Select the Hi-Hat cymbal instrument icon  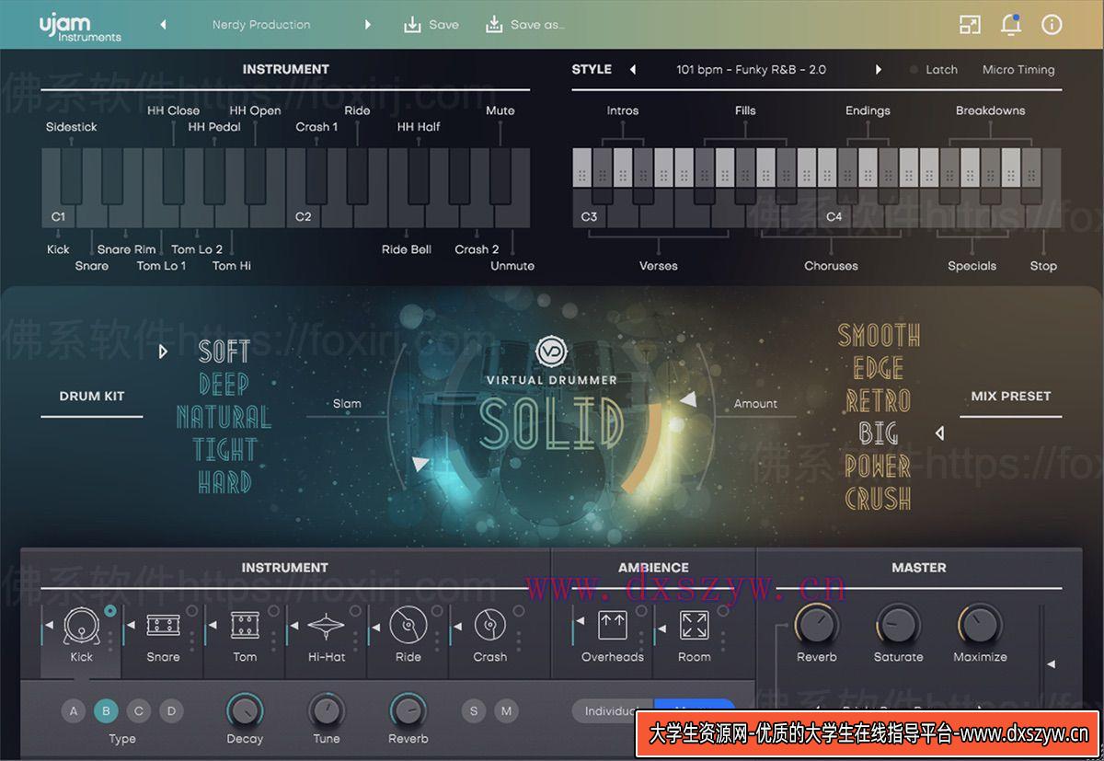click(x=326, y=627)
